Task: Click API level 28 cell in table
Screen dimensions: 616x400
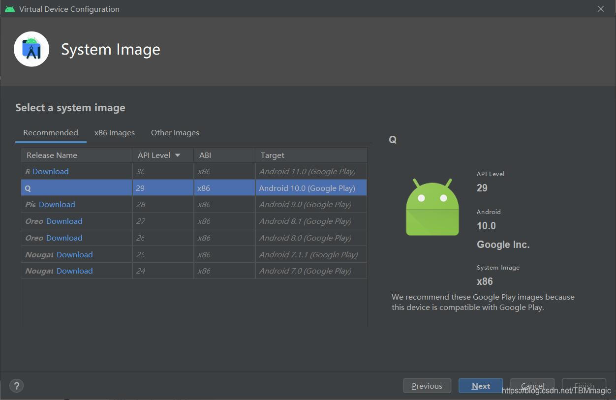Action: click(163, 204)
